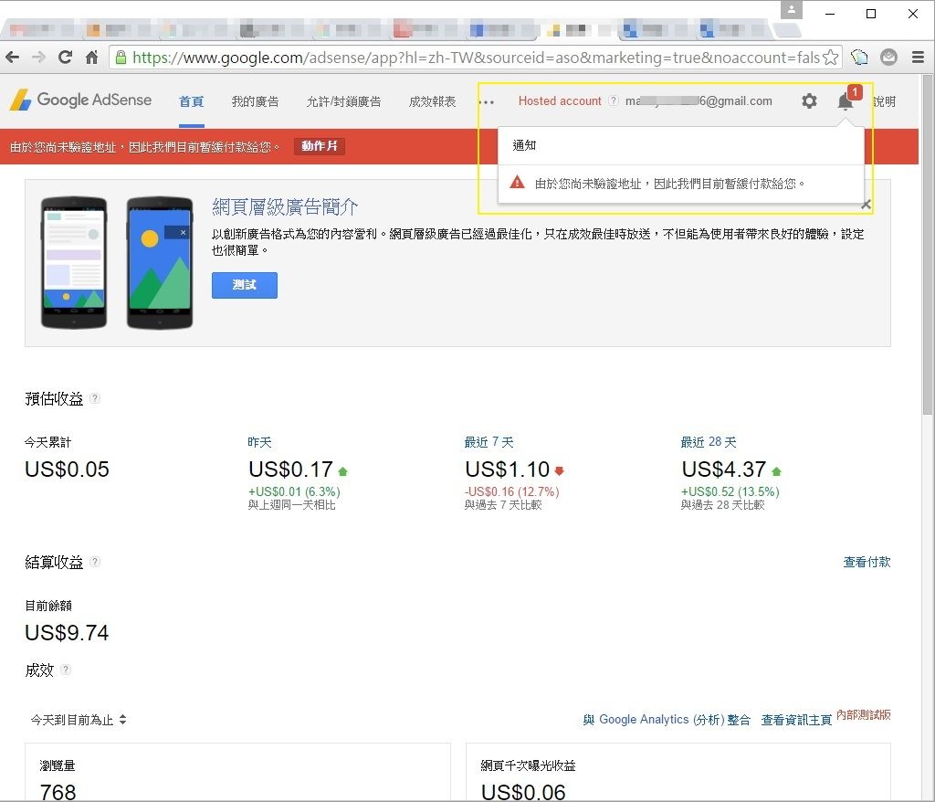Image resolution: width=935 pixels, height=802 pixels.
Task: Click the +US$0.01 (6.3%) change text
Action: pyautogui.click(x=294, y=491)
